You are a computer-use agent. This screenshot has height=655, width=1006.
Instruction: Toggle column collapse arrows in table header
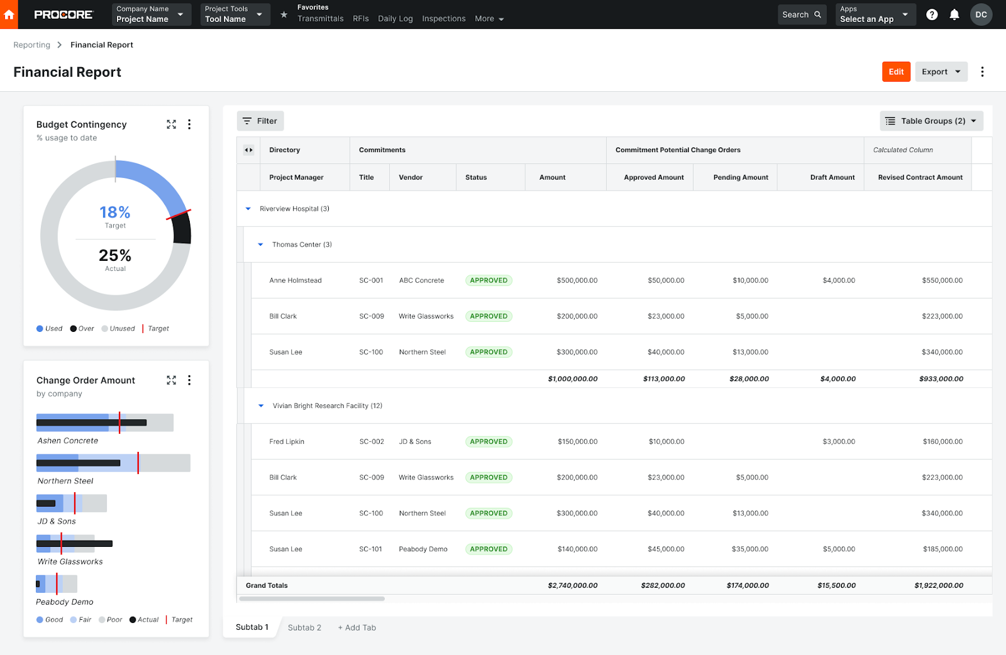coord(248,150)
